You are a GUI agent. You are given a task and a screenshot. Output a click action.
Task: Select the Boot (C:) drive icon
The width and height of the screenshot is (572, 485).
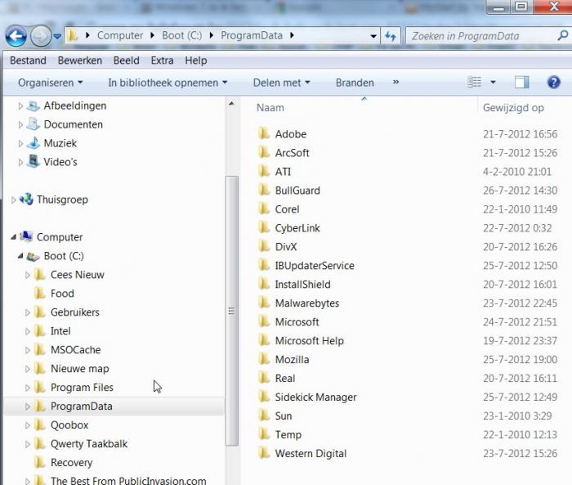coord(34,256)
